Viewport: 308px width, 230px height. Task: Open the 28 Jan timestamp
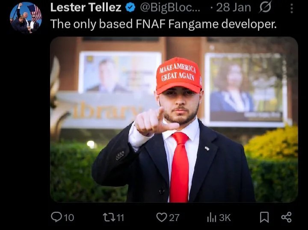coord(234,8)
